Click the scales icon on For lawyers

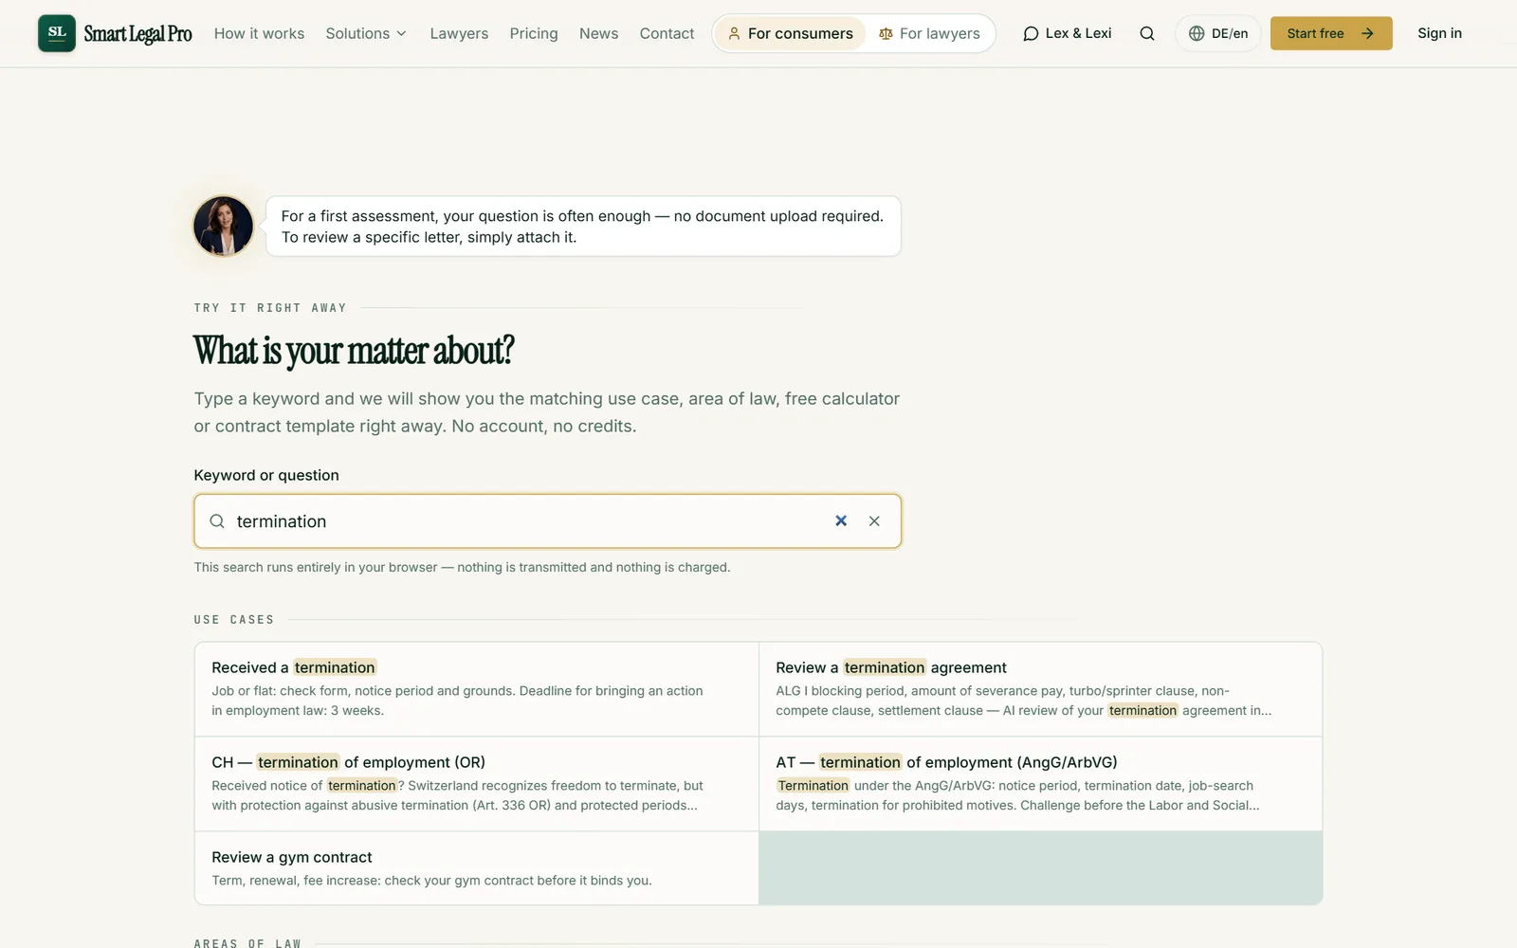click(x=886, y=33)
